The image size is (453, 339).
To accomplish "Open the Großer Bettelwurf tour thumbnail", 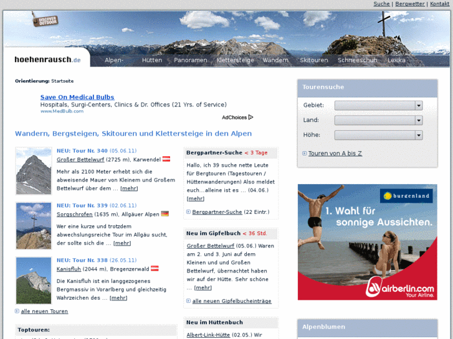I will [x=34, y=171].
